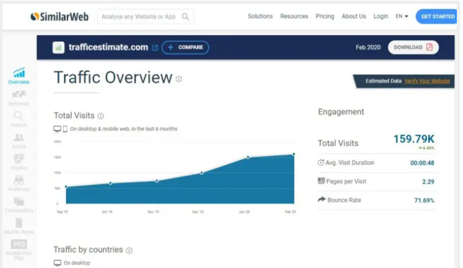Click the Login link
Viewport: 463px width, 268px height.
click(x=381, y=16)
